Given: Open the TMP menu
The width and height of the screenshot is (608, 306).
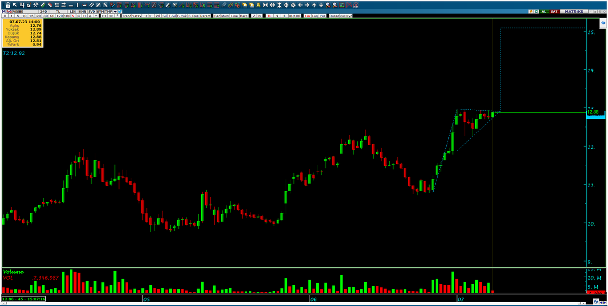Looking at the screenshot, I should [x=108, y=12].
